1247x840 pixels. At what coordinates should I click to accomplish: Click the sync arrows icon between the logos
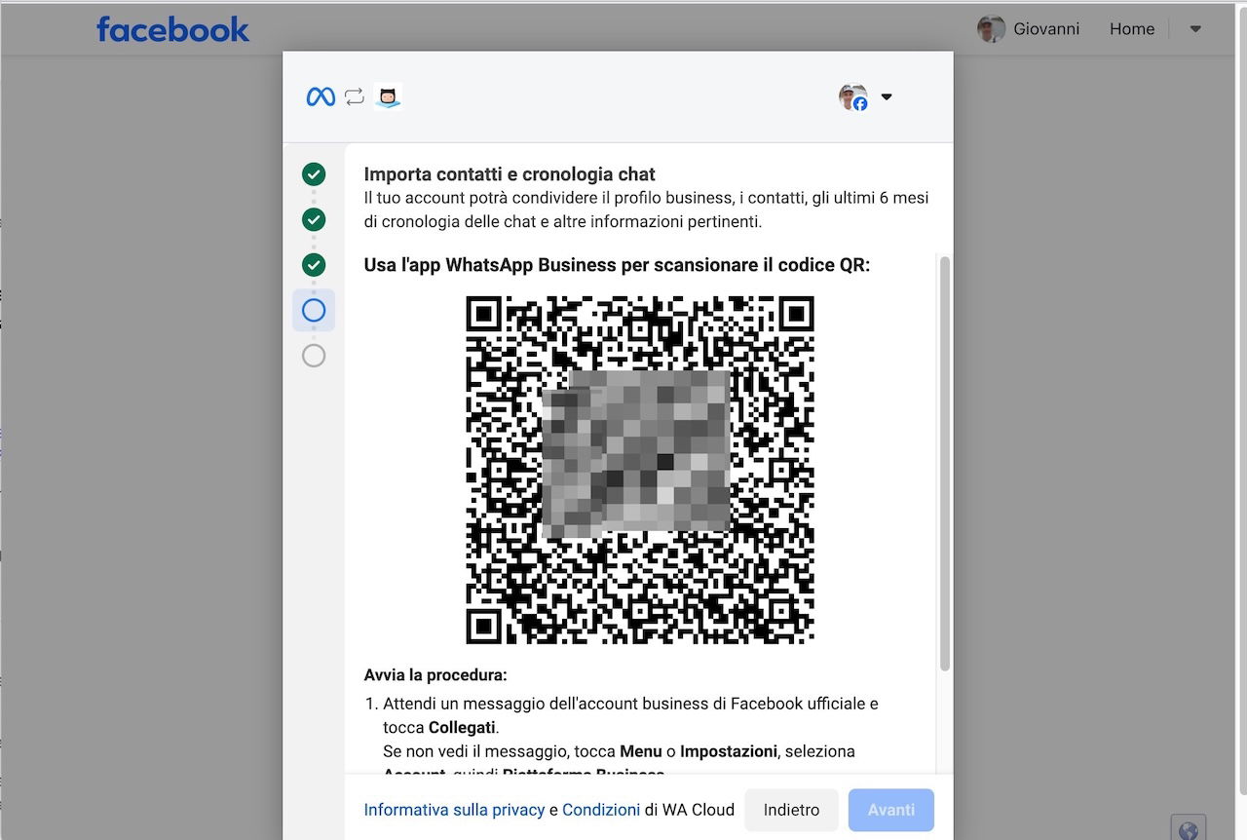coord(355,96)
